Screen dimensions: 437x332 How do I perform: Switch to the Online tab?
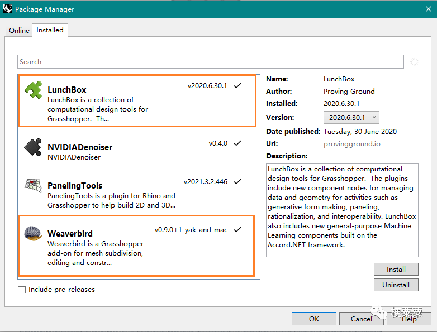(x=19, y=30)
